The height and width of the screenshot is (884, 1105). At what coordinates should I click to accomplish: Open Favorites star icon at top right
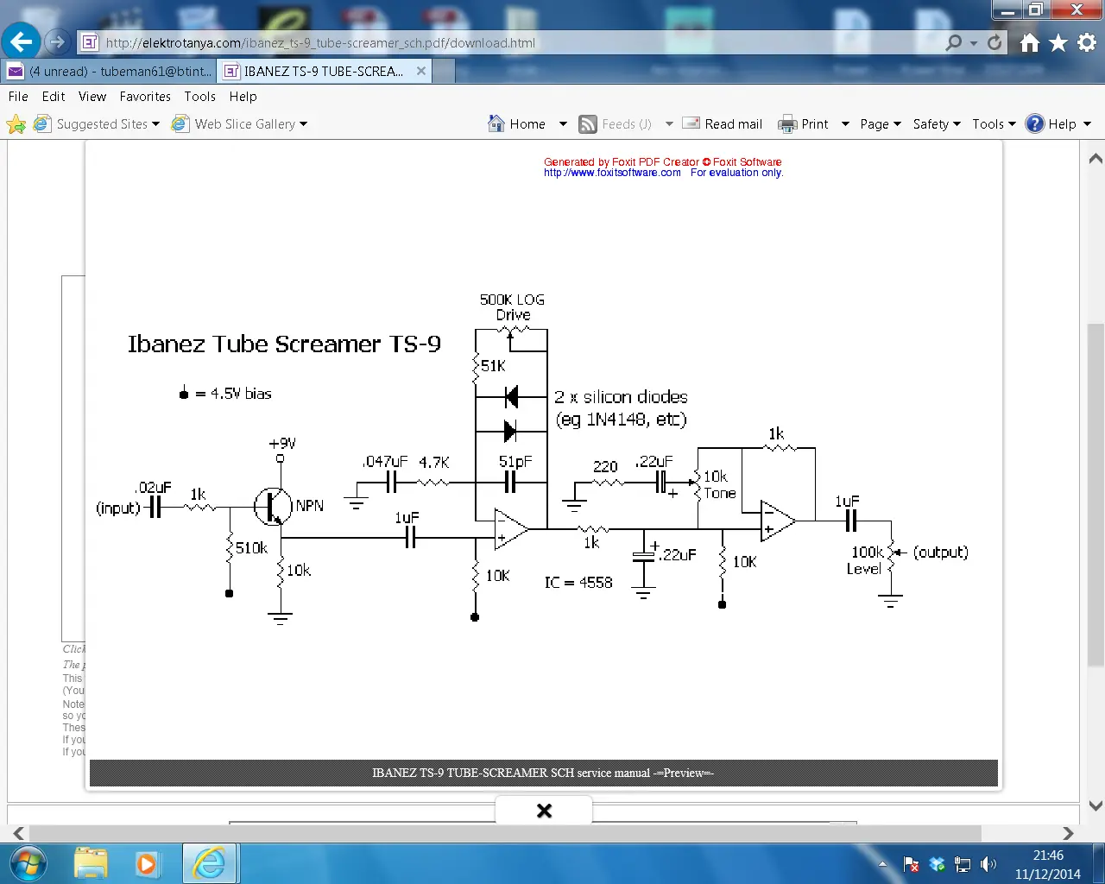1058,42
